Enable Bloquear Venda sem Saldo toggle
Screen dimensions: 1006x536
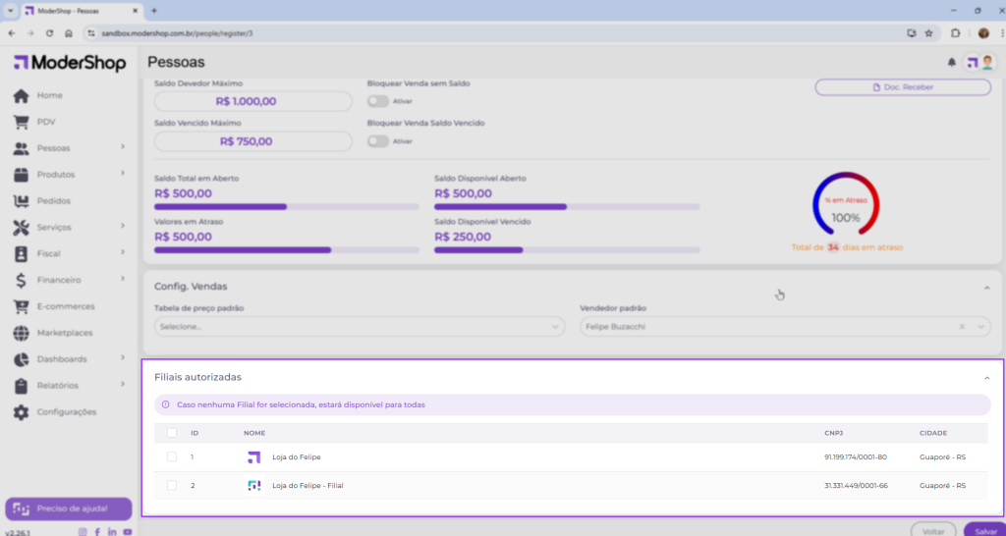click(378, 101)
